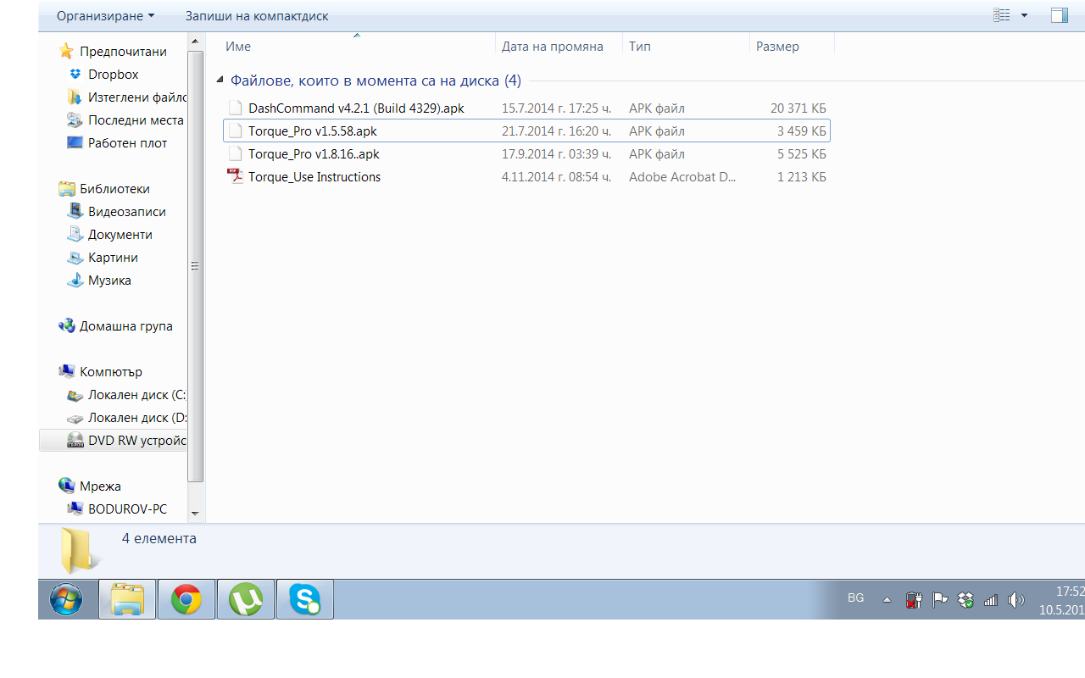Click the DVD RW drive icon
The height and width of the screenshot is (678, 1085).
75,441
